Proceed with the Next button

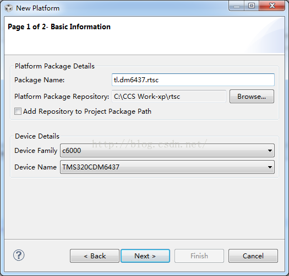pyautogui.click(x=145, y=256)
